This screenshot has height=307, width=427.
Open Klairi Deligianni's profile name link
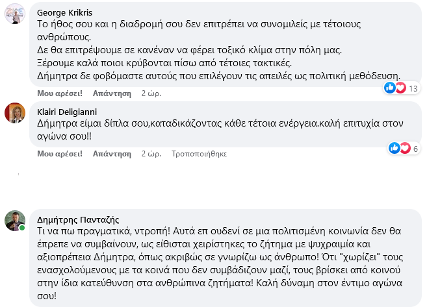pos(68,108)
